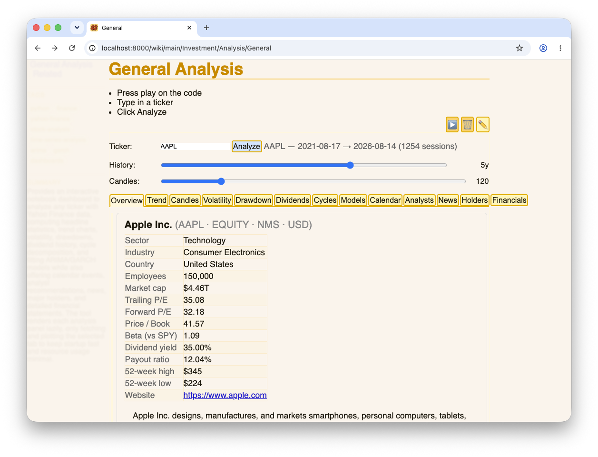Image resolution: width=598 pixels, height=457 pixels.
Task: View the Cycles tab
Action: 325,200
